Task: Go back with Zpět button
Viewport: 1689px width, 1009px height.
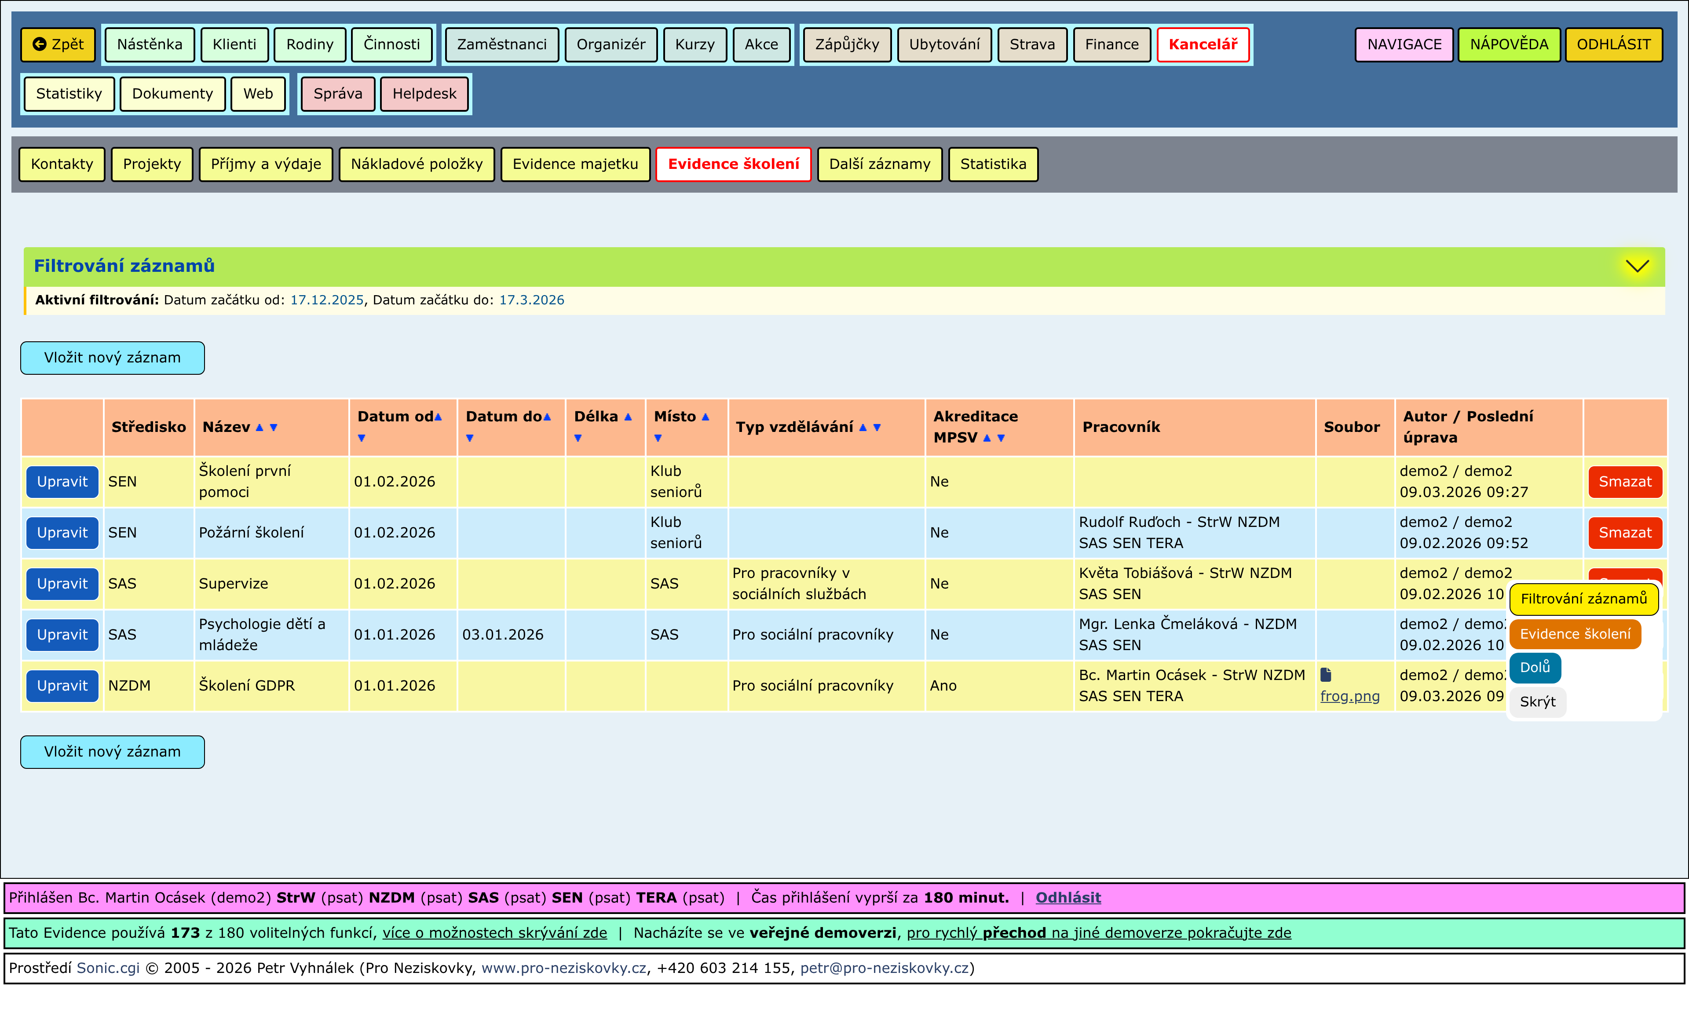Action: [58, 44]
